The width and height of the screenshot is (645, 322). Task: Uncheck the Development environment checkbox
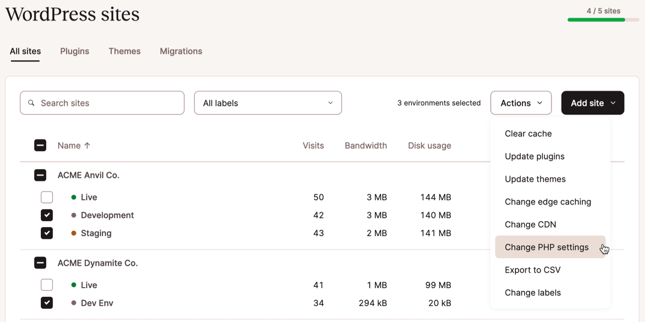coord(47,215)
